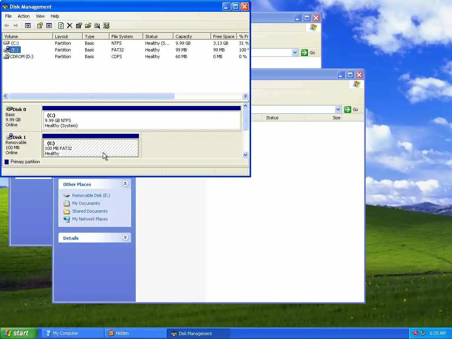
Task: Click the red security shield tray icon
Action: point(416,333)
